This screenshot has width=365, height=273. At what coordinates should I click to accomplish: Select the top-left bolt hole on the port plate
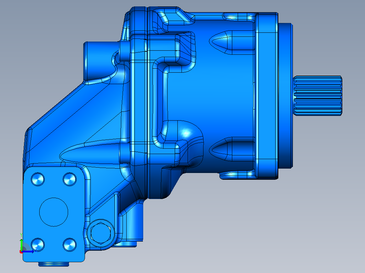(x=38, y=179)
